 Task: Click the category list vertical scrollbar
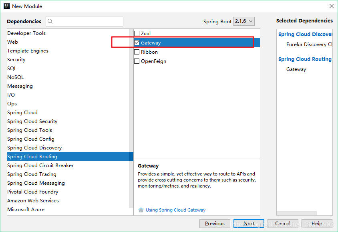coord(131,118)
